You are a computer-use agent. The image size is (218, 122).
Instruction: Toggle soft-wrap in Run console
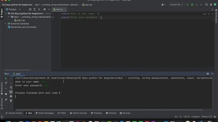point(11,87)
